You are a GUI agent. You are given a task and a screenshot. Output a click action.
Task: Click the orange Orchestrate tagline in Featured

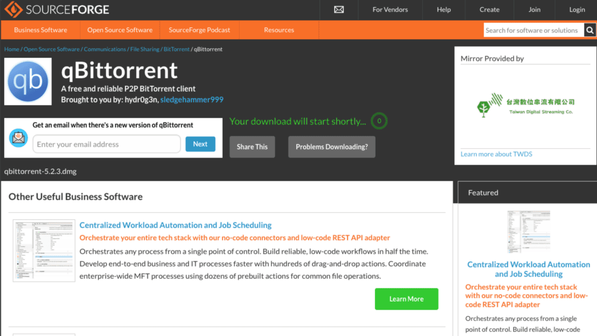tap(526, 296)
